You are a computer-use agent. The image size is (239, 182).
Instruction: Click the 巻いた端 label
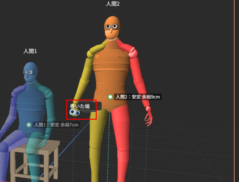pyautogui.click(x=80, y=106)
